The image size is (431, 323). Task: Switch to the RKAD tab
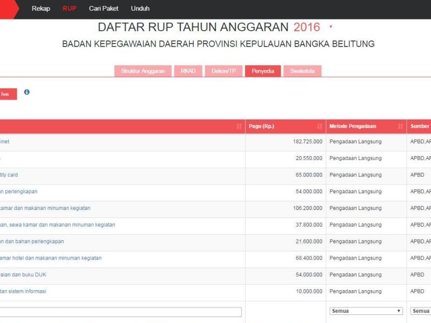[x=187, y=71]
